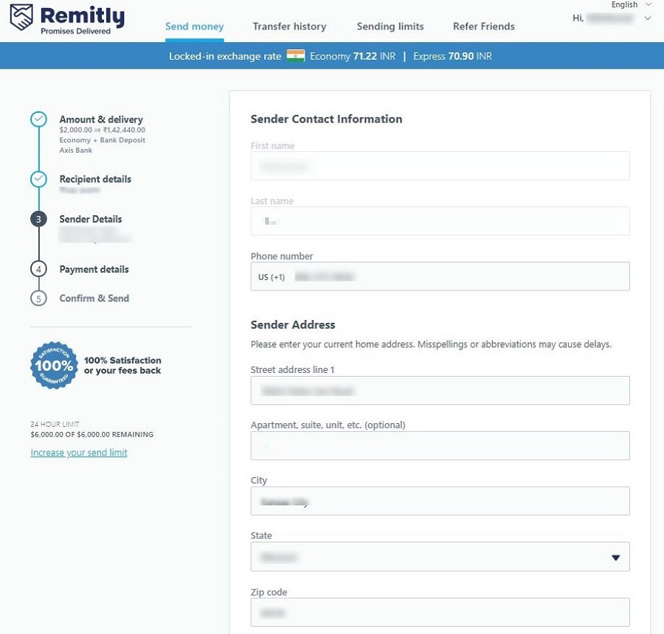Click the India flag icon
This screenshot has height=634, width=664.
point(296,56)
